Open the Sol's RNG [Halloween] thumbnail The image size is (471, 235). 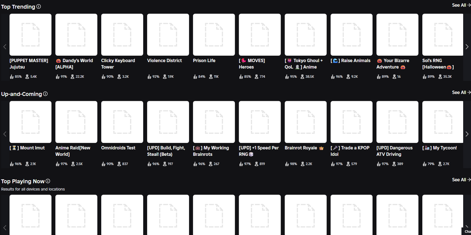tap(443, 35)
